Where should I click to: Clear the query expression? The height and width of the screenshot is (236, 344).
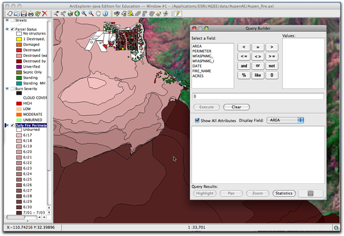tap(236, 107)
